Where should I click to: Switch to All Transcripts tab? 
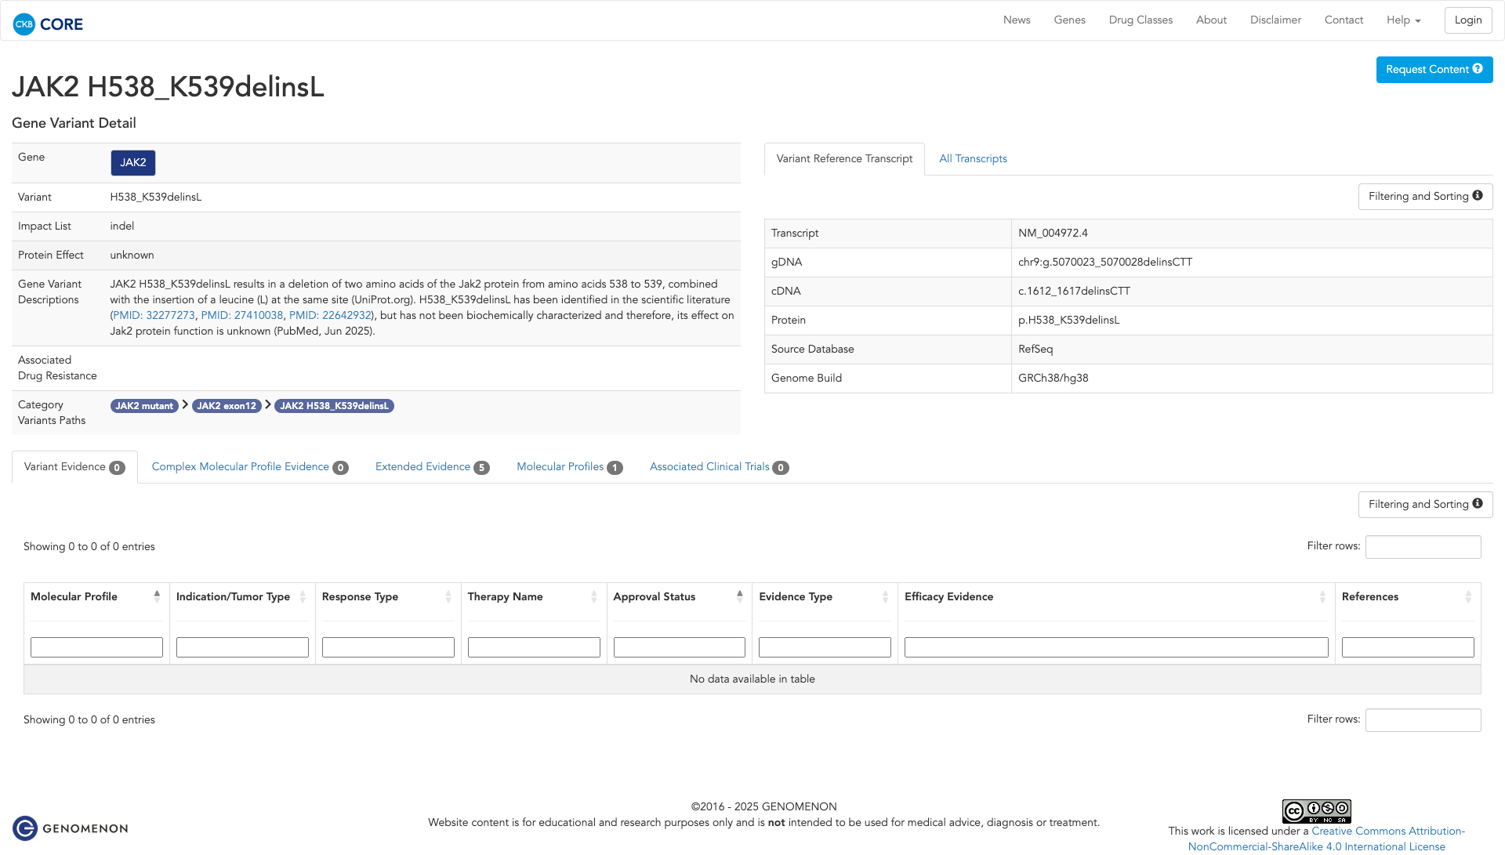click(x=973, y=159)
